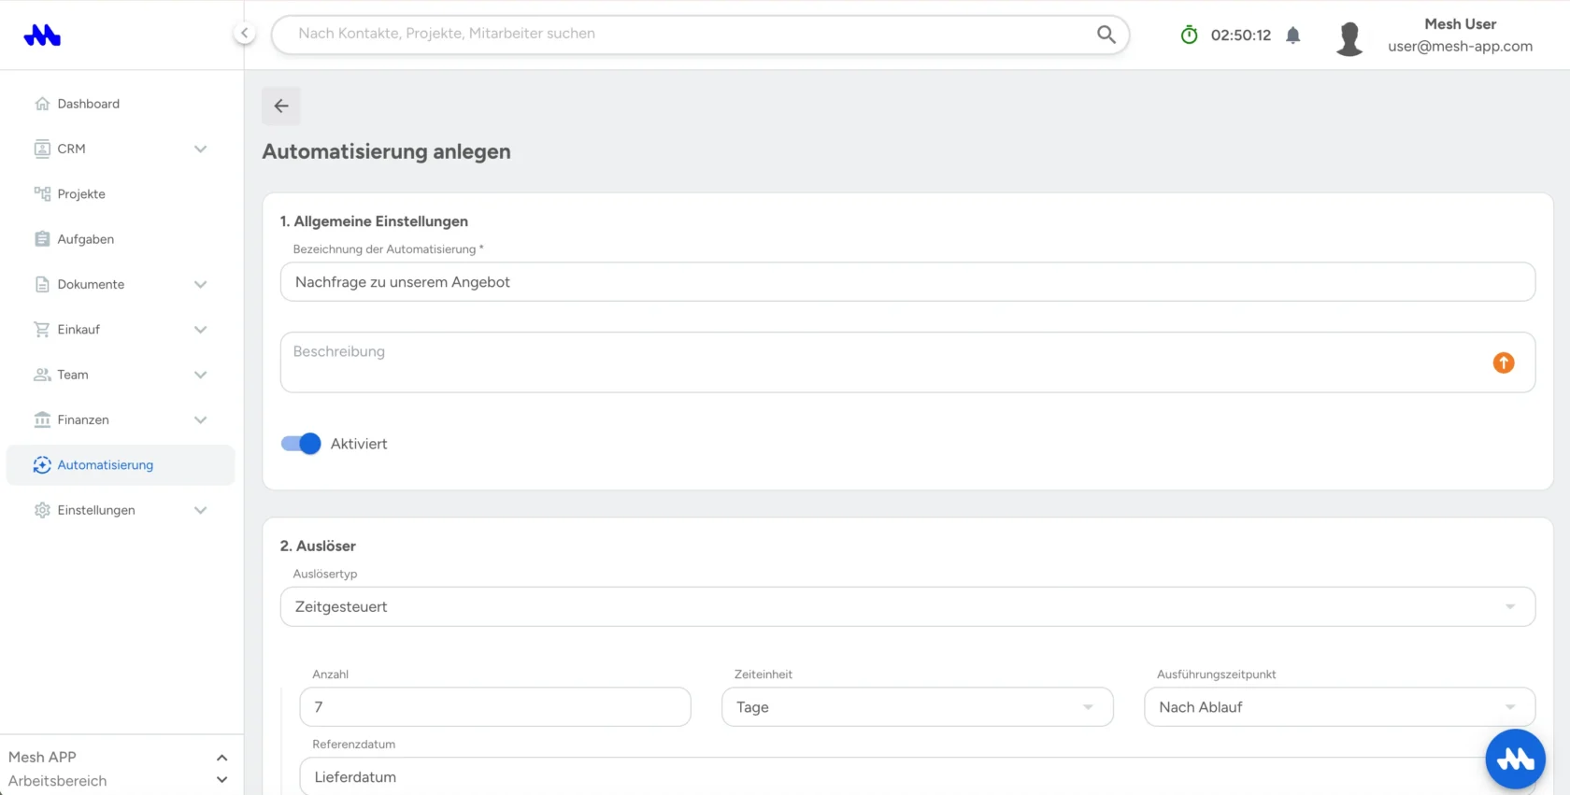Open Aufgaben menu item

tap(121, 239)
